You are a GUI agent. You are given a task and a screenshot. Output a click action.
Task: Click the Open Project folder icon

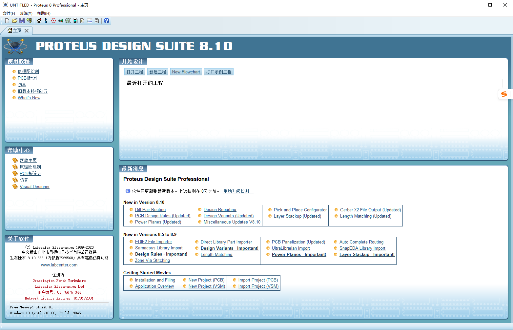(x=14, y=21)
